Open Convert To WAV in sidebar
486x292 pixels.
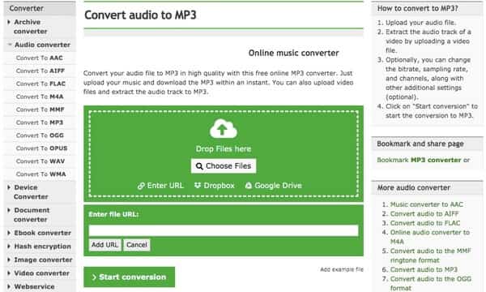(40, 161)
